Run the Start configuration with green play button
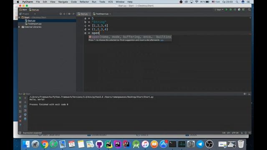This screenshot has height=150, width=267. click(x=227, y=10)
